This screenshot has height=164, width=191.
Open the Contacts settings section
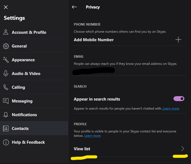(20, 128)
